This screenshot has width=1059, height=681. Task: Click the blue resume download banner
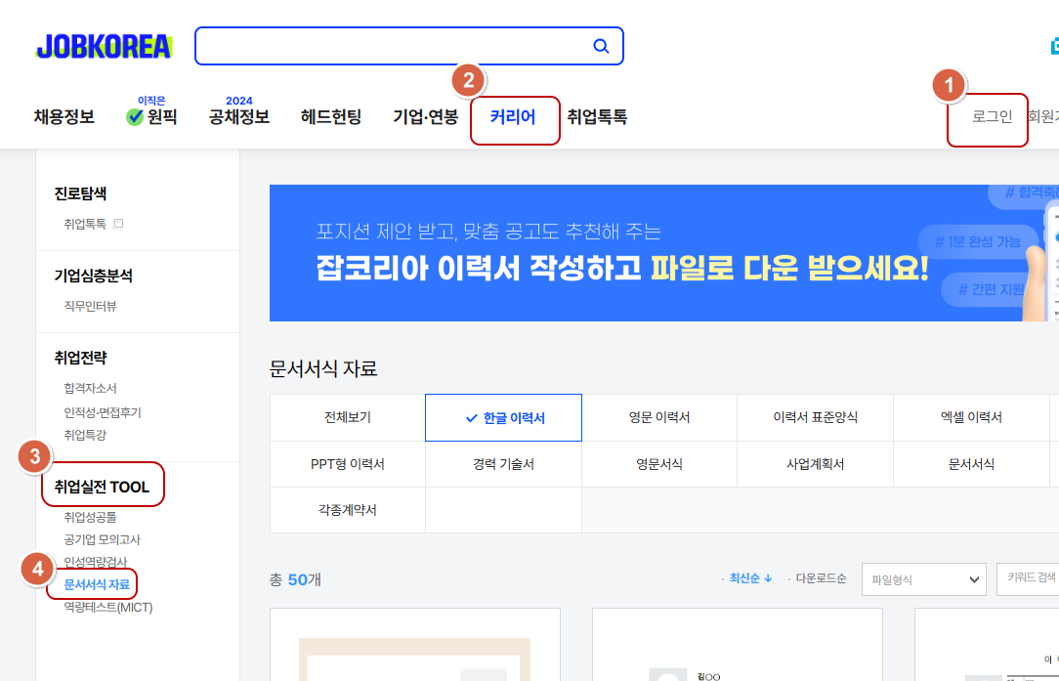click(x=664, y=253)
